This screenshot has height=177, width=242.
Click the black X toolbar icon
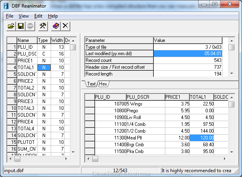pos(65,26)
